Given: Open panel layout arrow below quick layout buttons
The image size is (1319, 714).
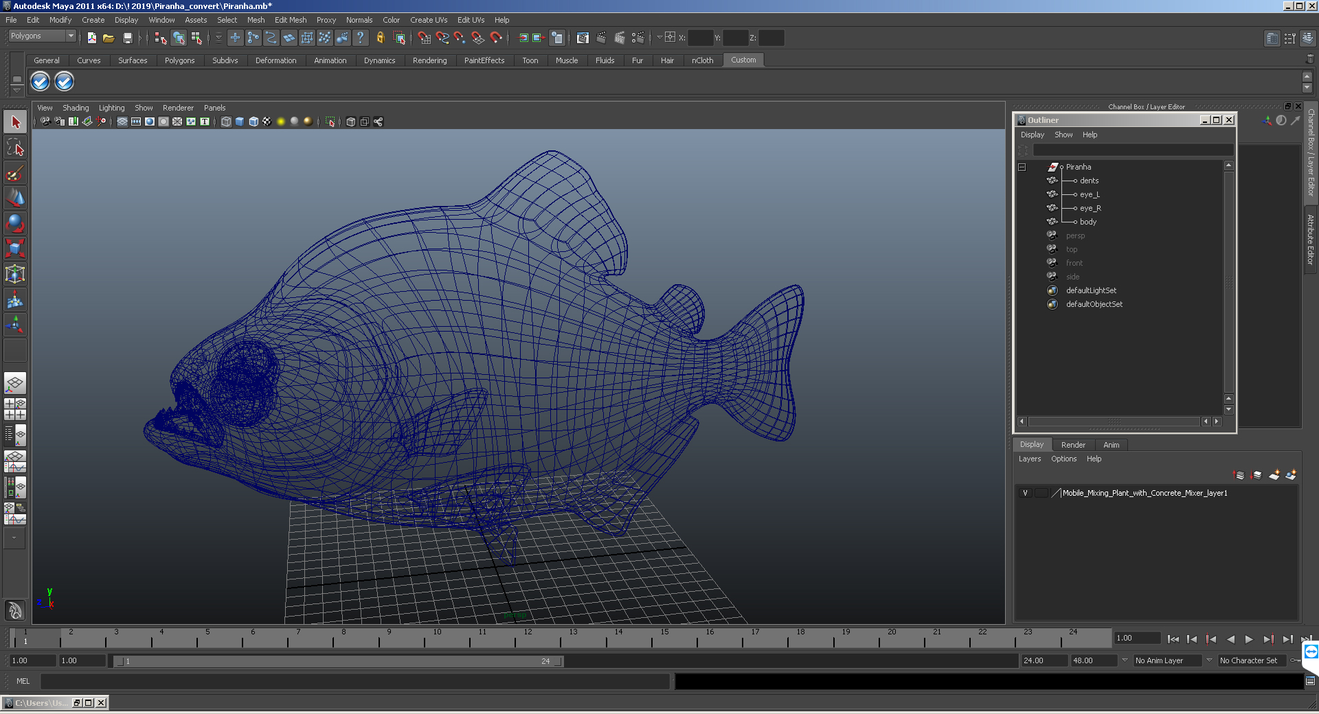Looking at the screenshot, I should 14,538.
